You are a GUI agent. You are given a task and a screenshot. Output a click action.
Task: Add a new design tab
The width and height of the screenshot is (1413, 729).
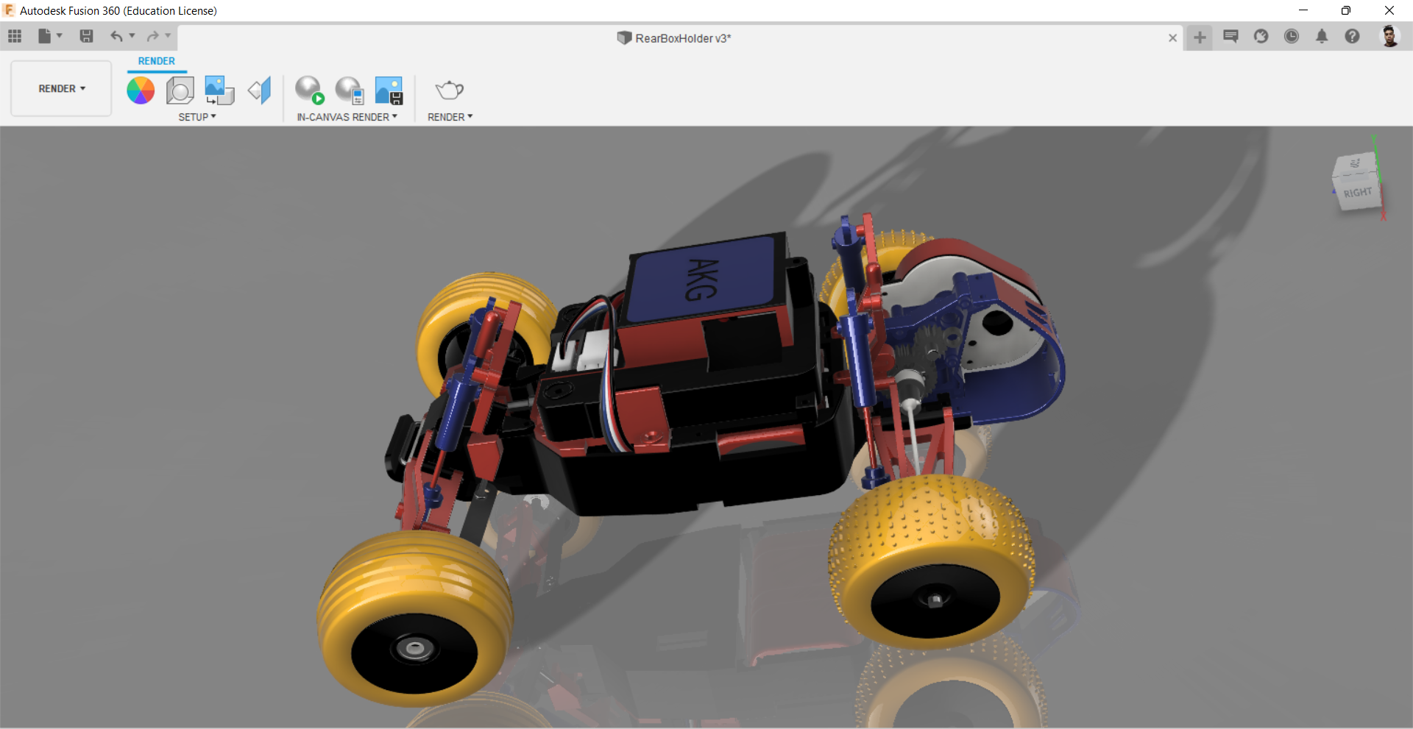[1200, 37]
